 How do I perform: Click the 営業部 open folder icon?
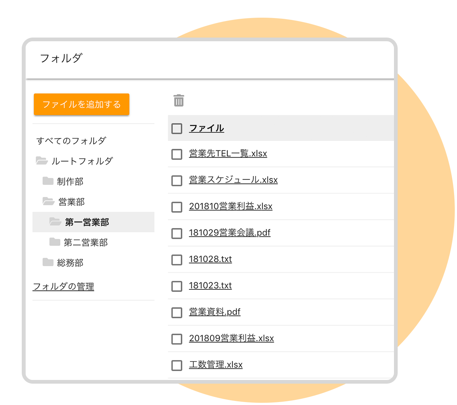(49, 201)
